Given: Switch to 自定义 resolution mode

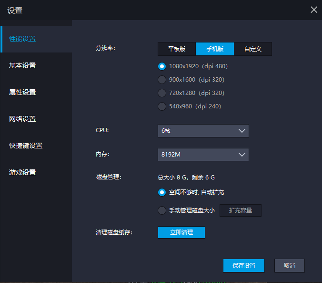Looking at the screenshot, I should tap(253, 49).
